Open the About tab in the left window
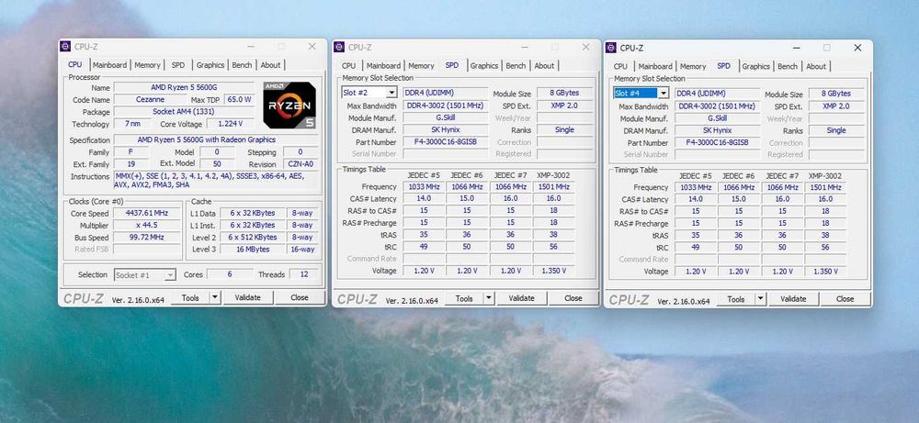The width and height of the screenshot is (919, 423). (270, 65)
